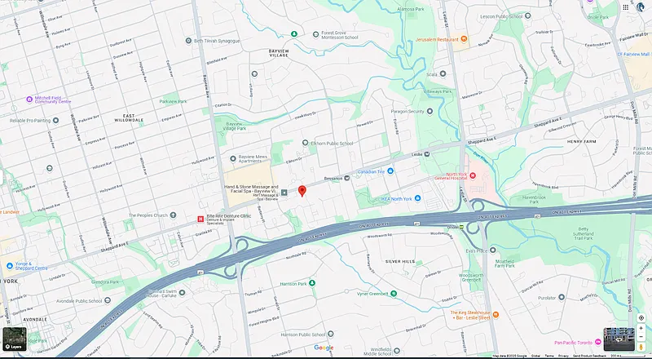The width and height of the screenshot is (652, 359).
Task: Open the Layers map type switcher
Action: pos(15,339)
